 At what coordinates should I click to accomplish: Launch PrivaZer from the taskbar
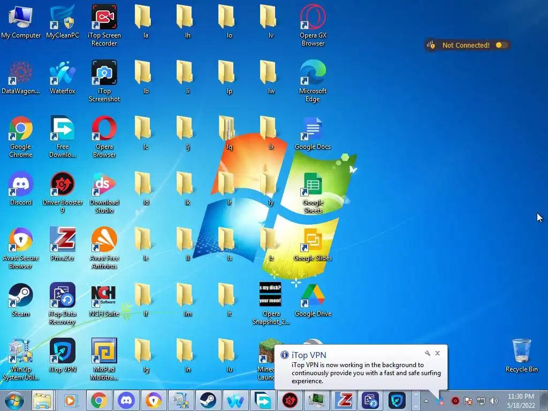(344, 401)
